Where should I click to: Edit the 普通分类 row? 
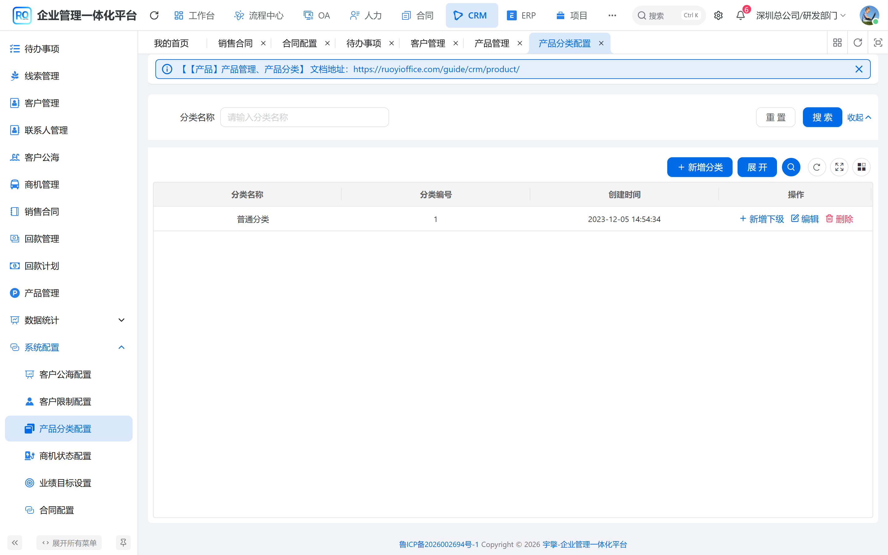coord(805,219)
